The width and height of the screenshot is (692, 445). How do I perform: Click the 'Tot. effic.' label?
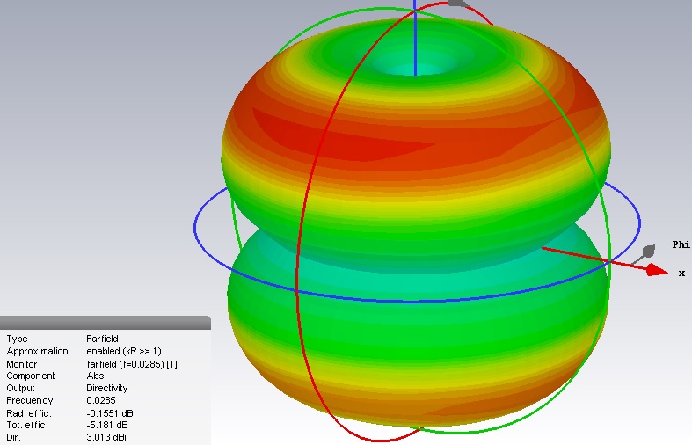(27, 425)
